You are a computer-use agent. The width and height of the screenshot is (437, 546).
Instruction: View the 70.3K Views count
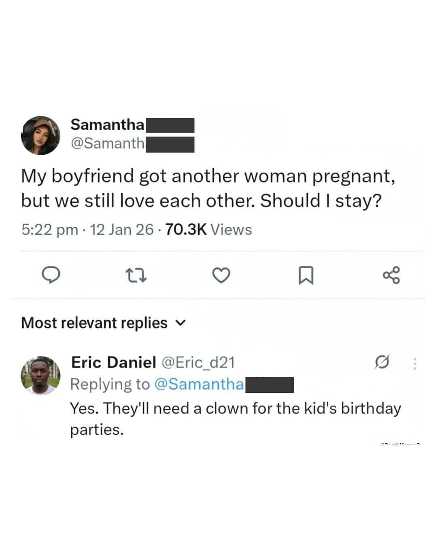(x=209, y=230)
